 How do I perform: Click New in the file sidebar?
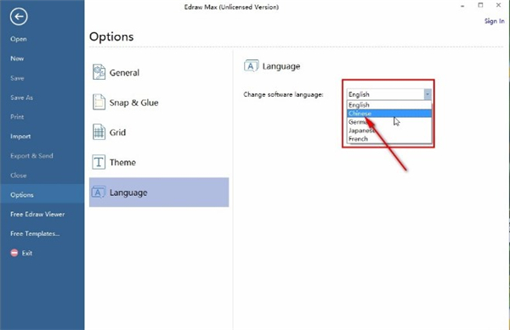tap(17, 59)
